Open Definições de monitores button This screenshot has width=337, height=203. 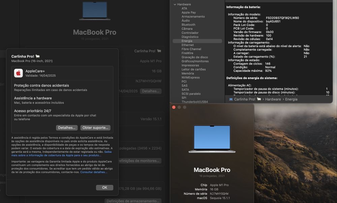[140, 161]
